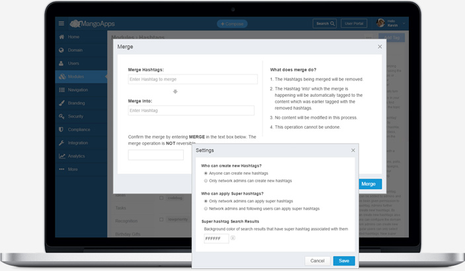
Task: Click the Add Tag button
Action: click(392, 38)
